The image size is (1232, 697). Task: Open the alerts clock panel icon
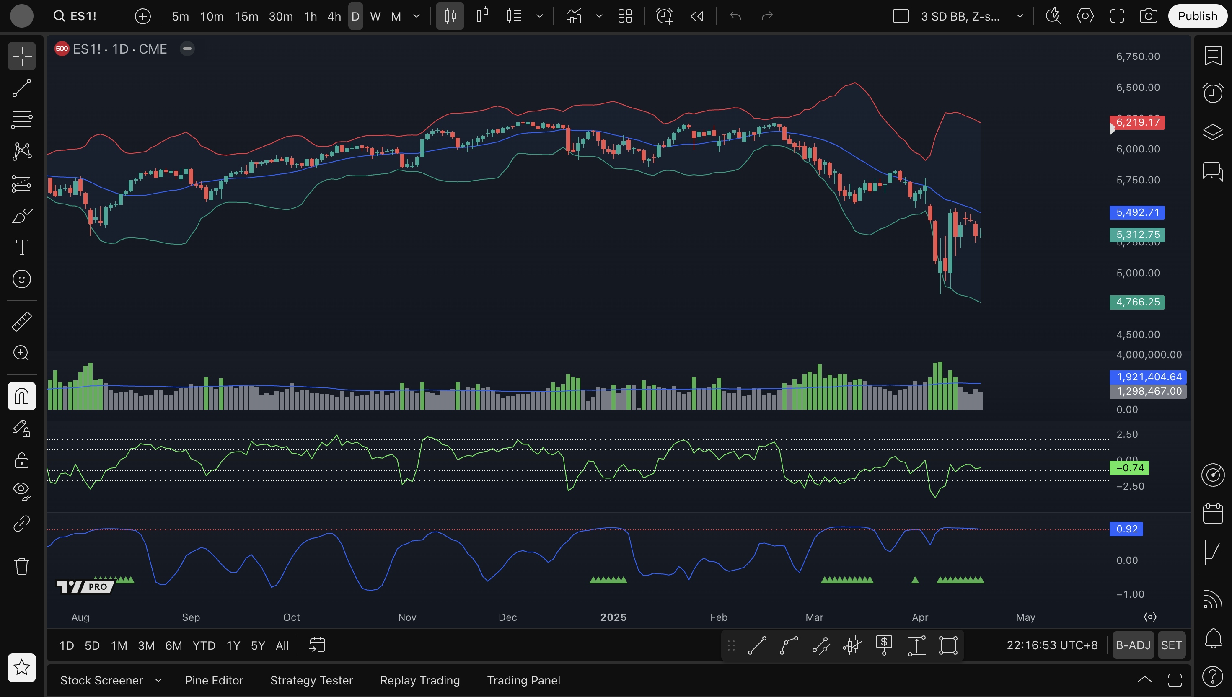pos(1212,93)
